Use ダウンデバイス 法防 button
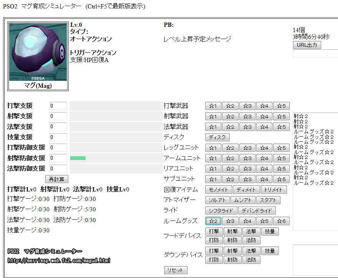The height and width of the screenshot is (278, 338). 251,260
